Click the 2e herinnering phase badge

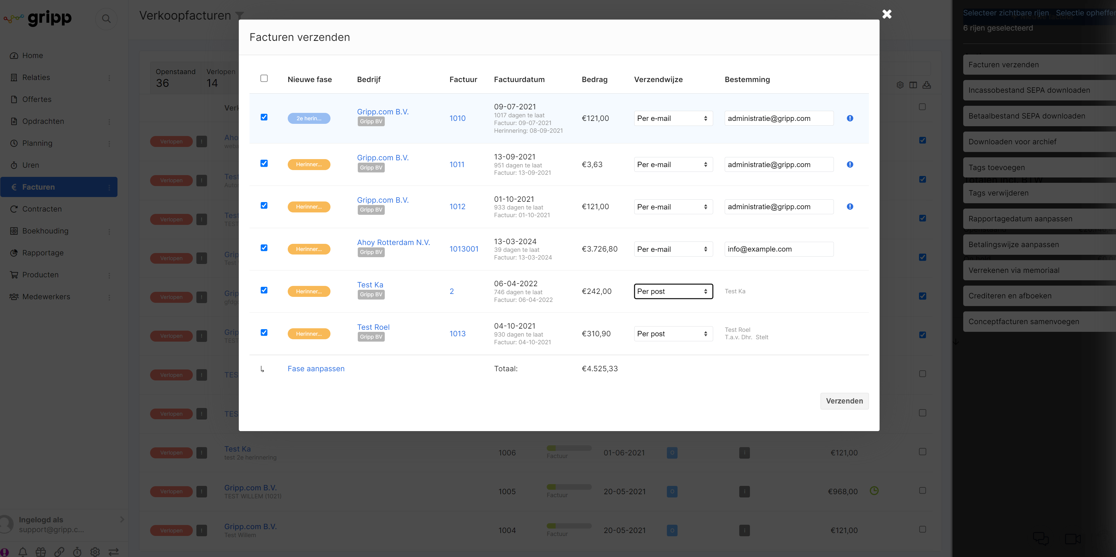pos(309,118)
